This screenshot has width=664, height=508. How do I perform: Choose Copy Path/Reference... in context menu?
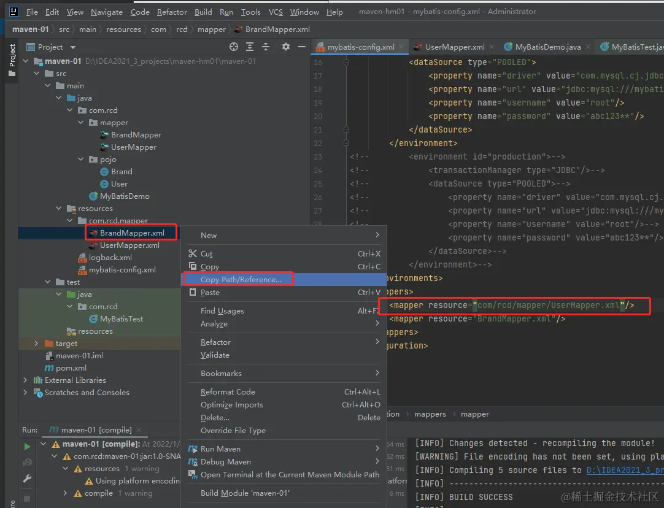(284, 279)
